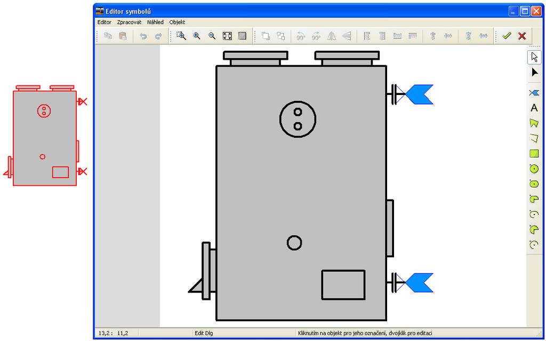Select the filled circle tool
This screenshot has width=546, height=341.
click(x=534, y=169)
